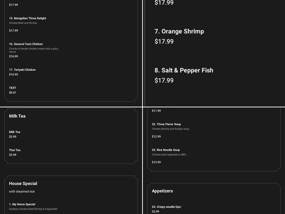Choose Thai Tea drink
Image resolution: width=285 pixels, height=214 pixels.
tap(15, 150)
